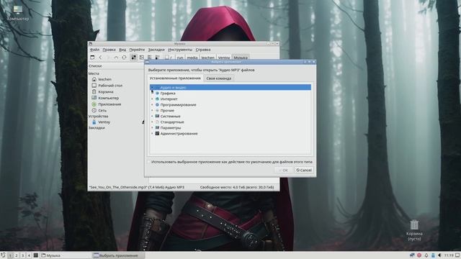The width and height of the screenshot is (461, 259).
Task: Open the volume icon in the system tray
Action: 439,255
